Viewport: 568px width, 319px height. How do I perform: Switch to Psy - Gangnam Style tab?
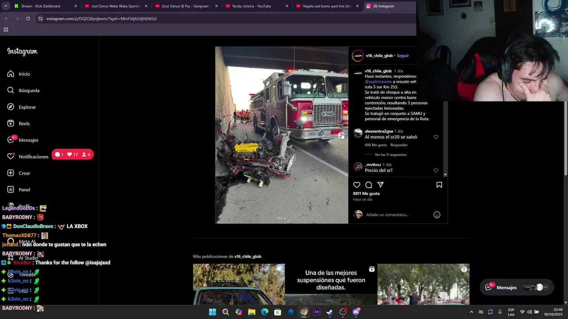click(x=186, y=6)
